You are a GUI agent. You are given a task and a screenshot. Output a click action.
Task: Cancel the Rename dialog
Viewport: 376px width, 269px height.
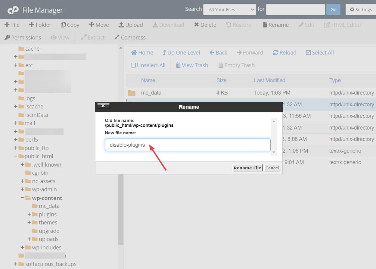pos(272,168)
